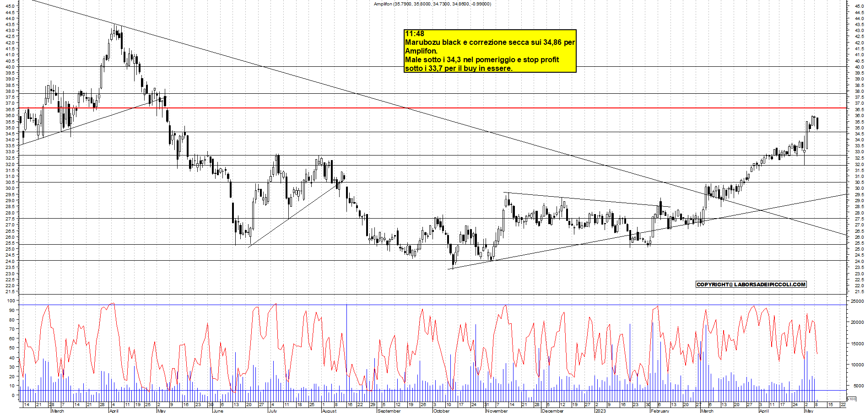The height and width of the screenshot is (413, 865).
Task: Select the 2023 year label on the time axis
Action: (x=600, y=411)
